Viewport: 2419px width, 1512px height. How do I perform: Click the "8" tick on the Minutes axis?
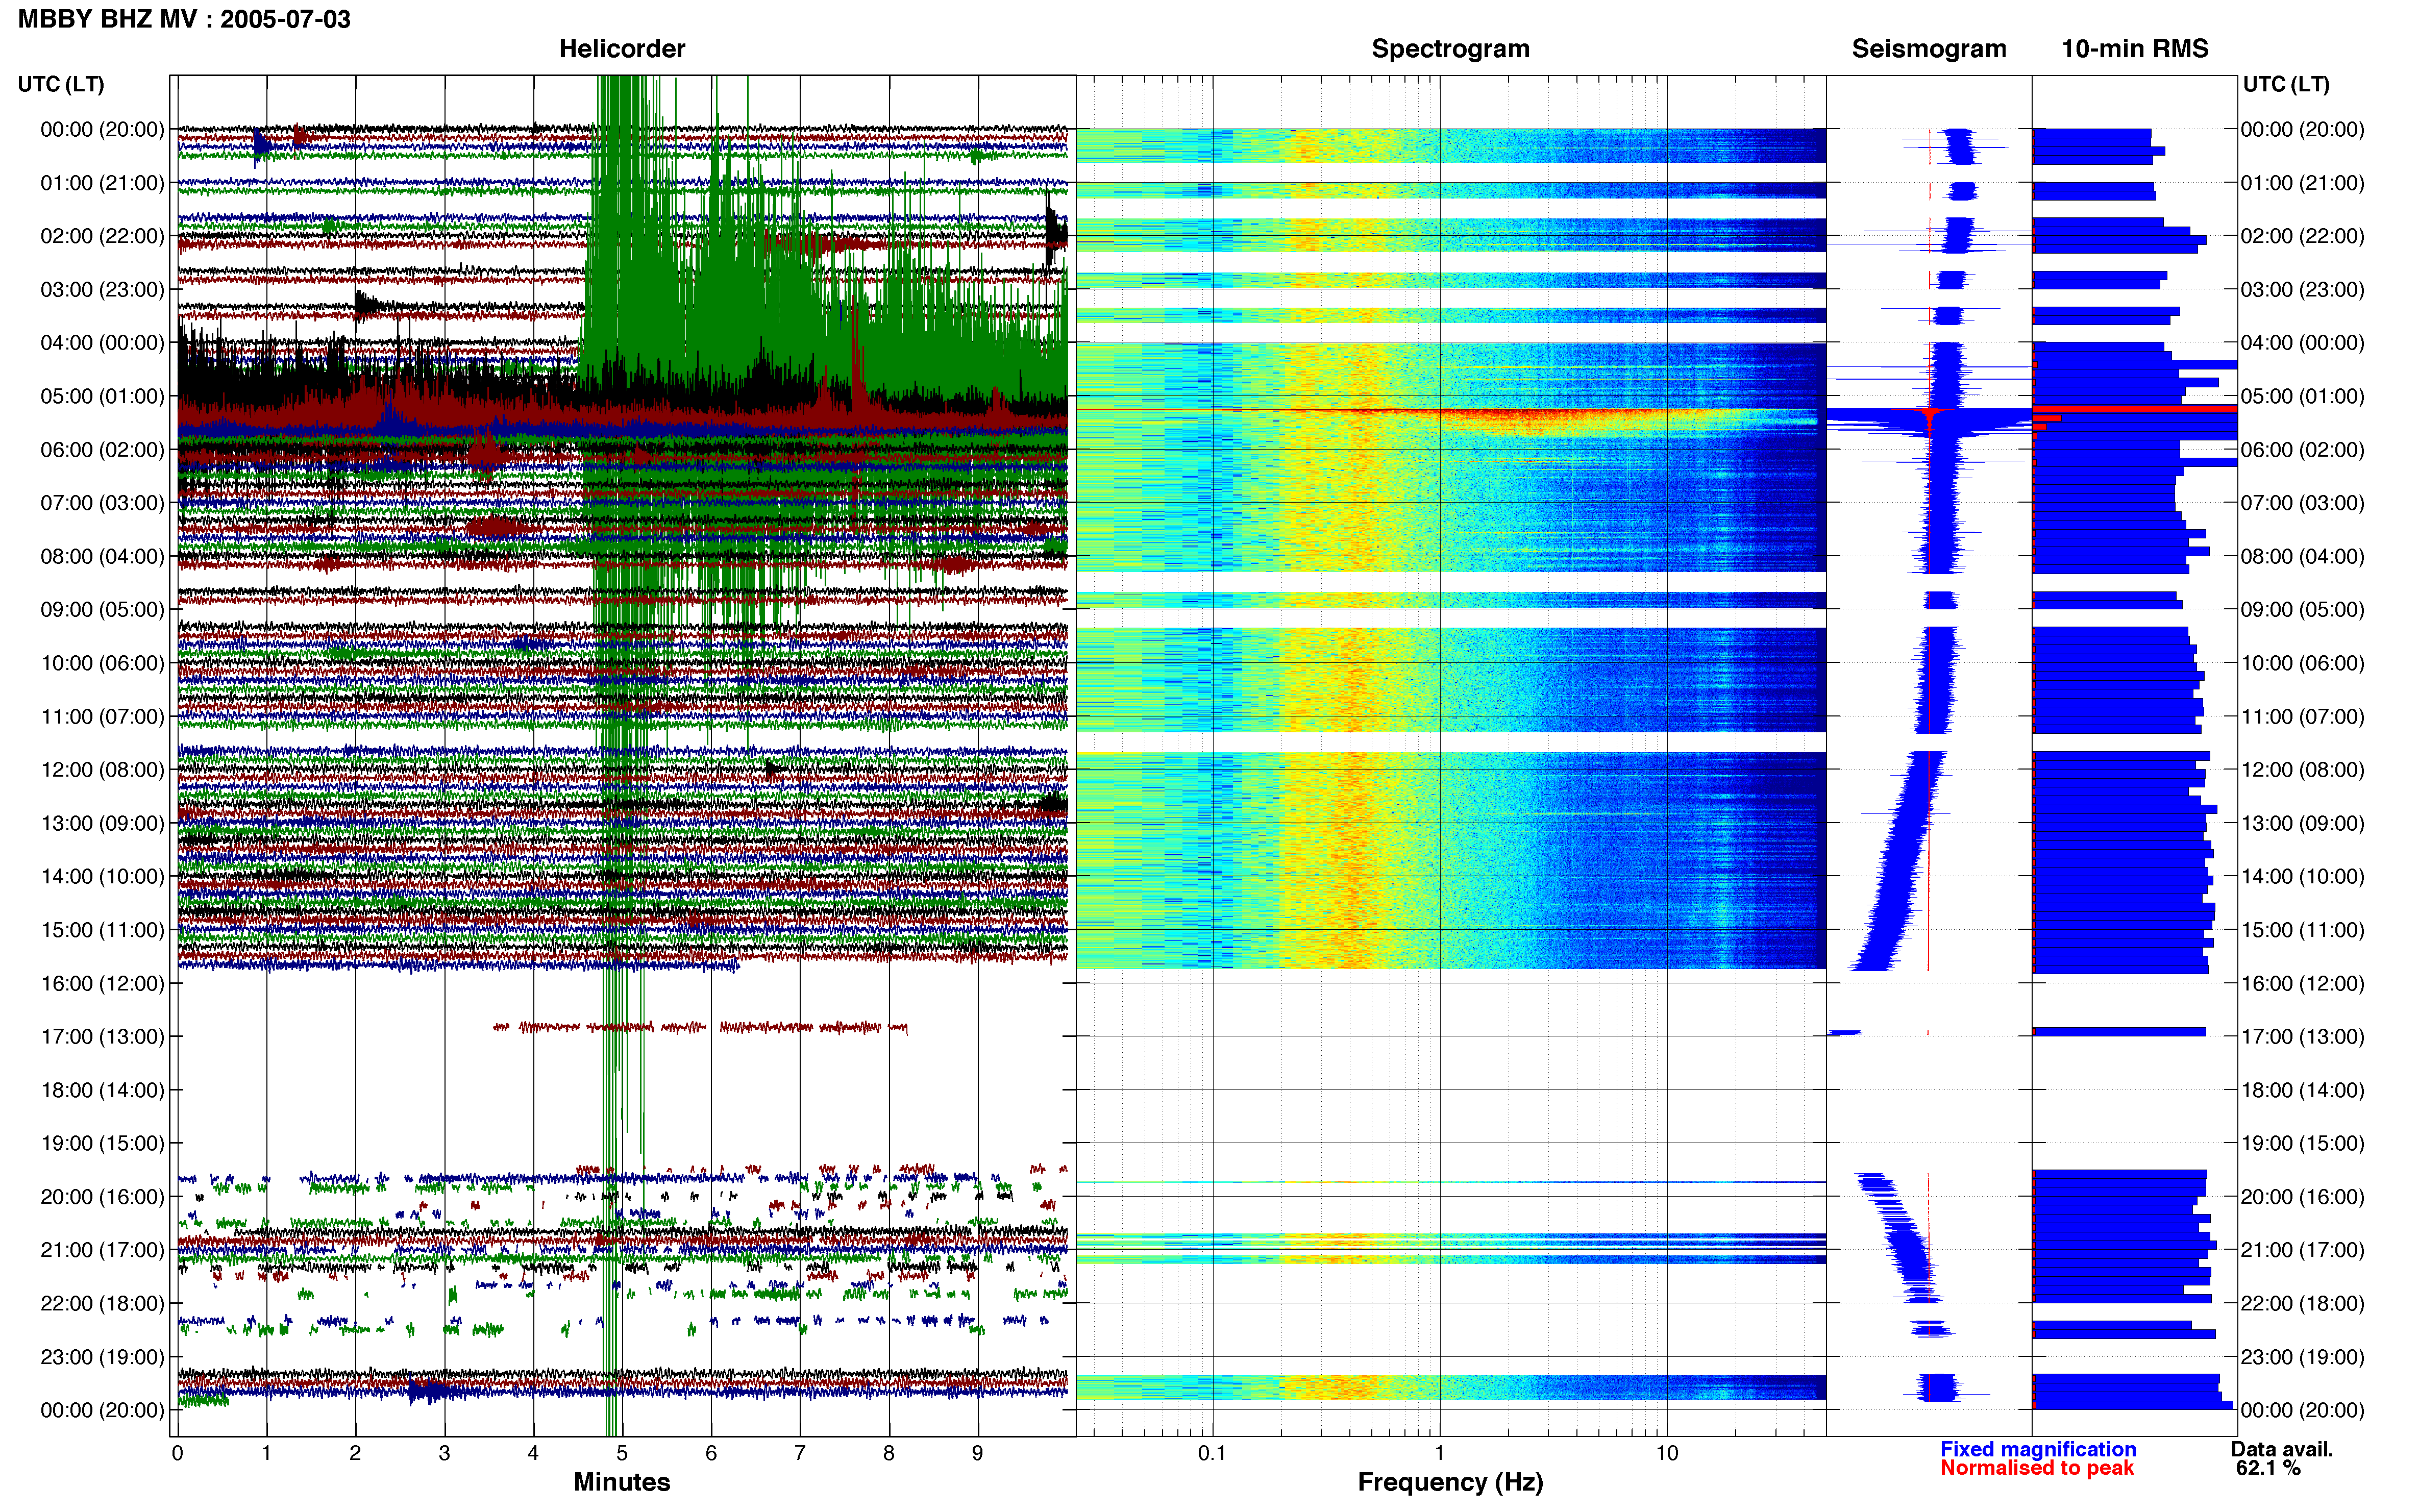tap(889, 1453)
